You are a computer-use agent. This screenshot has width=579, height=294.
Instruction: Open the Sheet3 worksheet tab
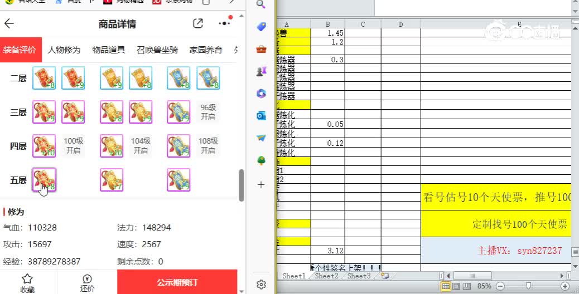(359, 276)
